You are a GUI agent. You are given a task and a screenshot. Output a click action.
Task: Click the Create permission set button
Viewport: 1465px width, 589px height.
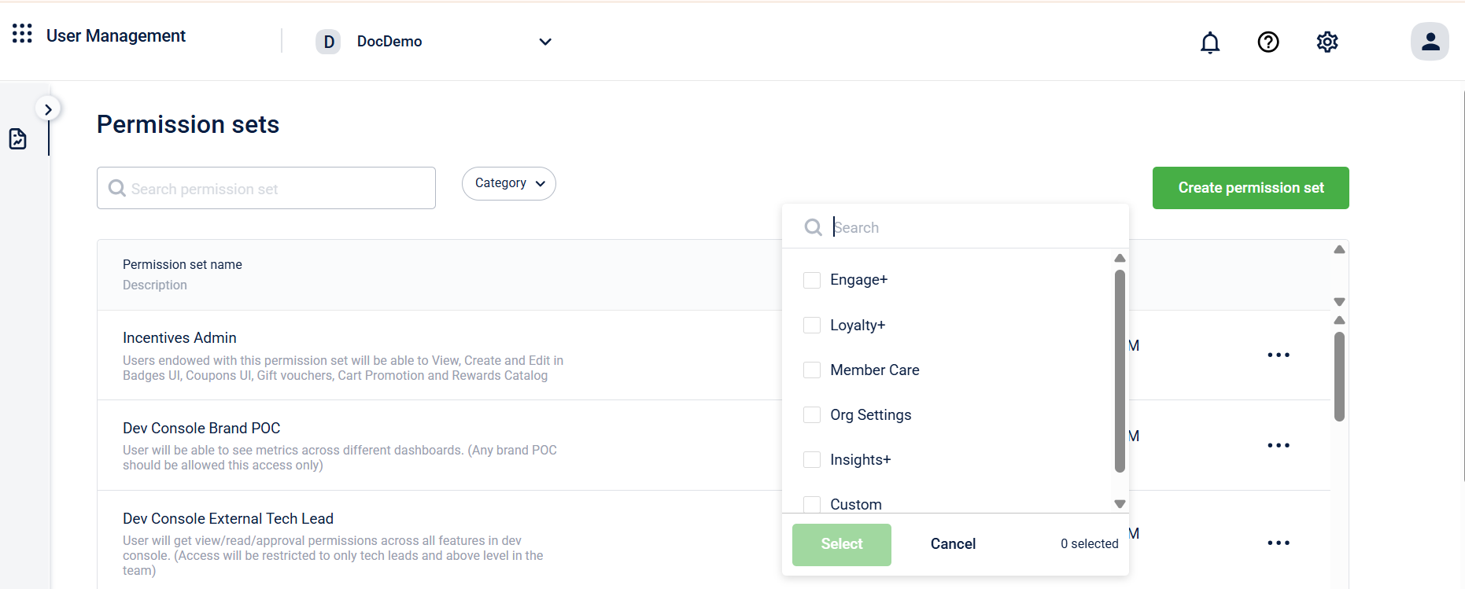tap(1250, 188)
